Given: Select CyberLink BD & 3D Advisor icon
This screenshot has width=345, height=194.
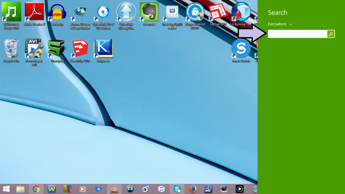Looking at the screenshot, I should click(x=103, y=16).
